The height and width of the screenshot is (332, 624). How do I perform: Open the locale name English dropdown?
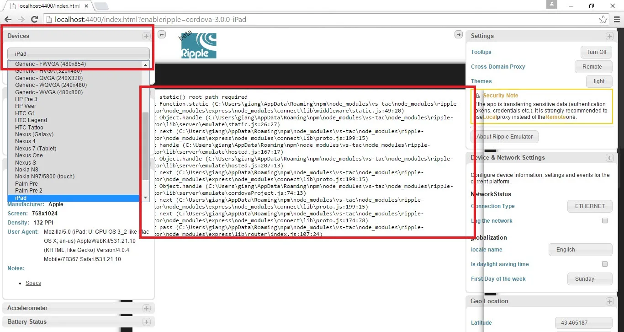click(x=581, y=250)
